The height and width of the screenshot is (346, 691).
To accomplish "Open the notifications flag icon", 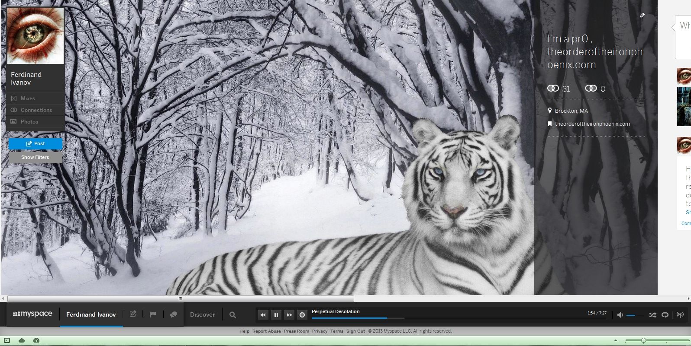I will [153, 314].
